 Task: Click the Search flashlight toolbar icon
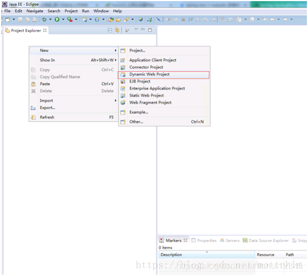[126, 19]
